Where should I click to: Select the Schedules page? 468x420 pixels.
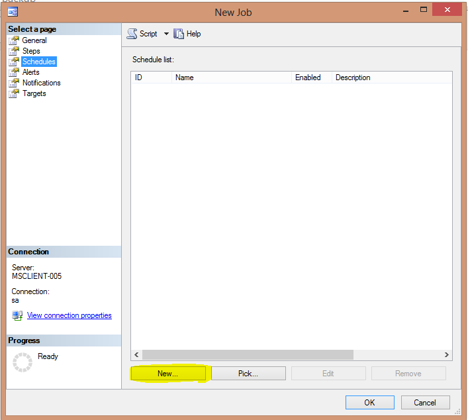click(39, 62)
